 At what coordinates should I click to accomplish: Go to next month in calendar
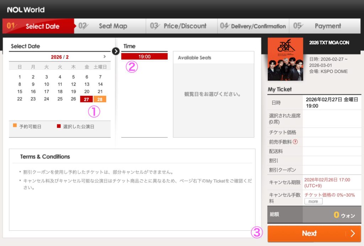coord(105,57)
